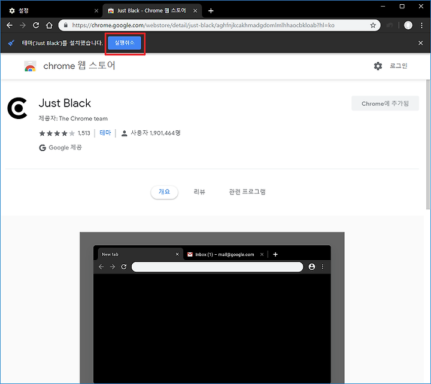The height and width of the screenshot is (384, 431).
Task: Click the page vertical scrollbar
Action: [x=427, y=145]
